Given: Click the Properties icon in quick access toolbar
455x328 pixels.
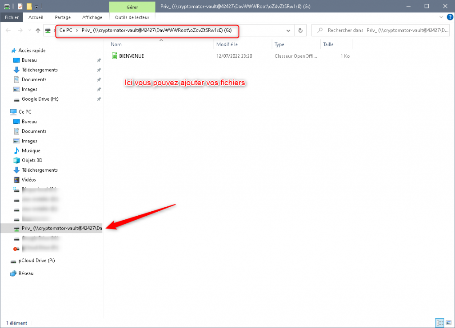Looking at the screenshot, I should (x=20, y=6).
